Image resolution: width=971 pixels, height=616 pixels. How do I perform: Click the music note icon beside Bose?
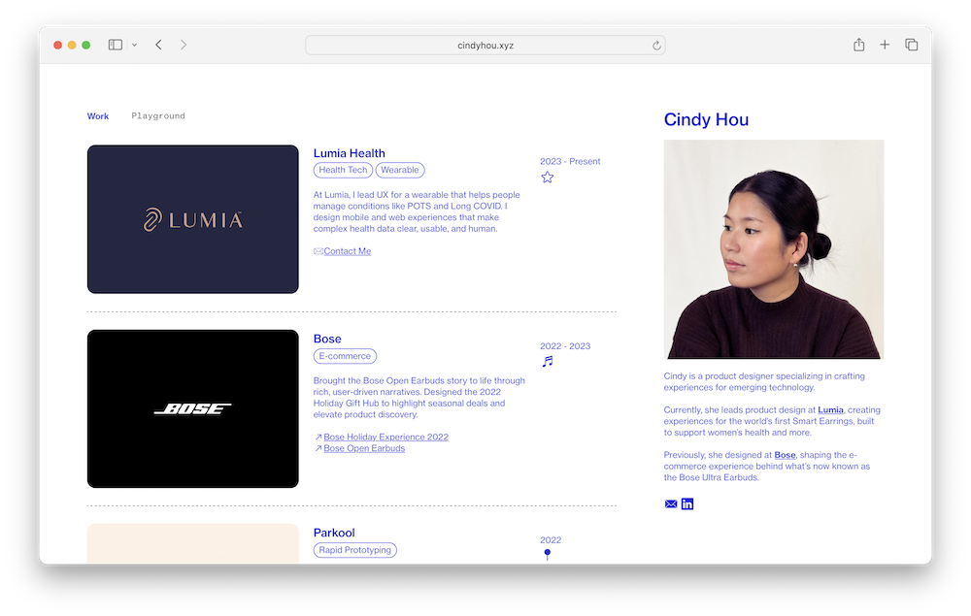click(548, 362)
